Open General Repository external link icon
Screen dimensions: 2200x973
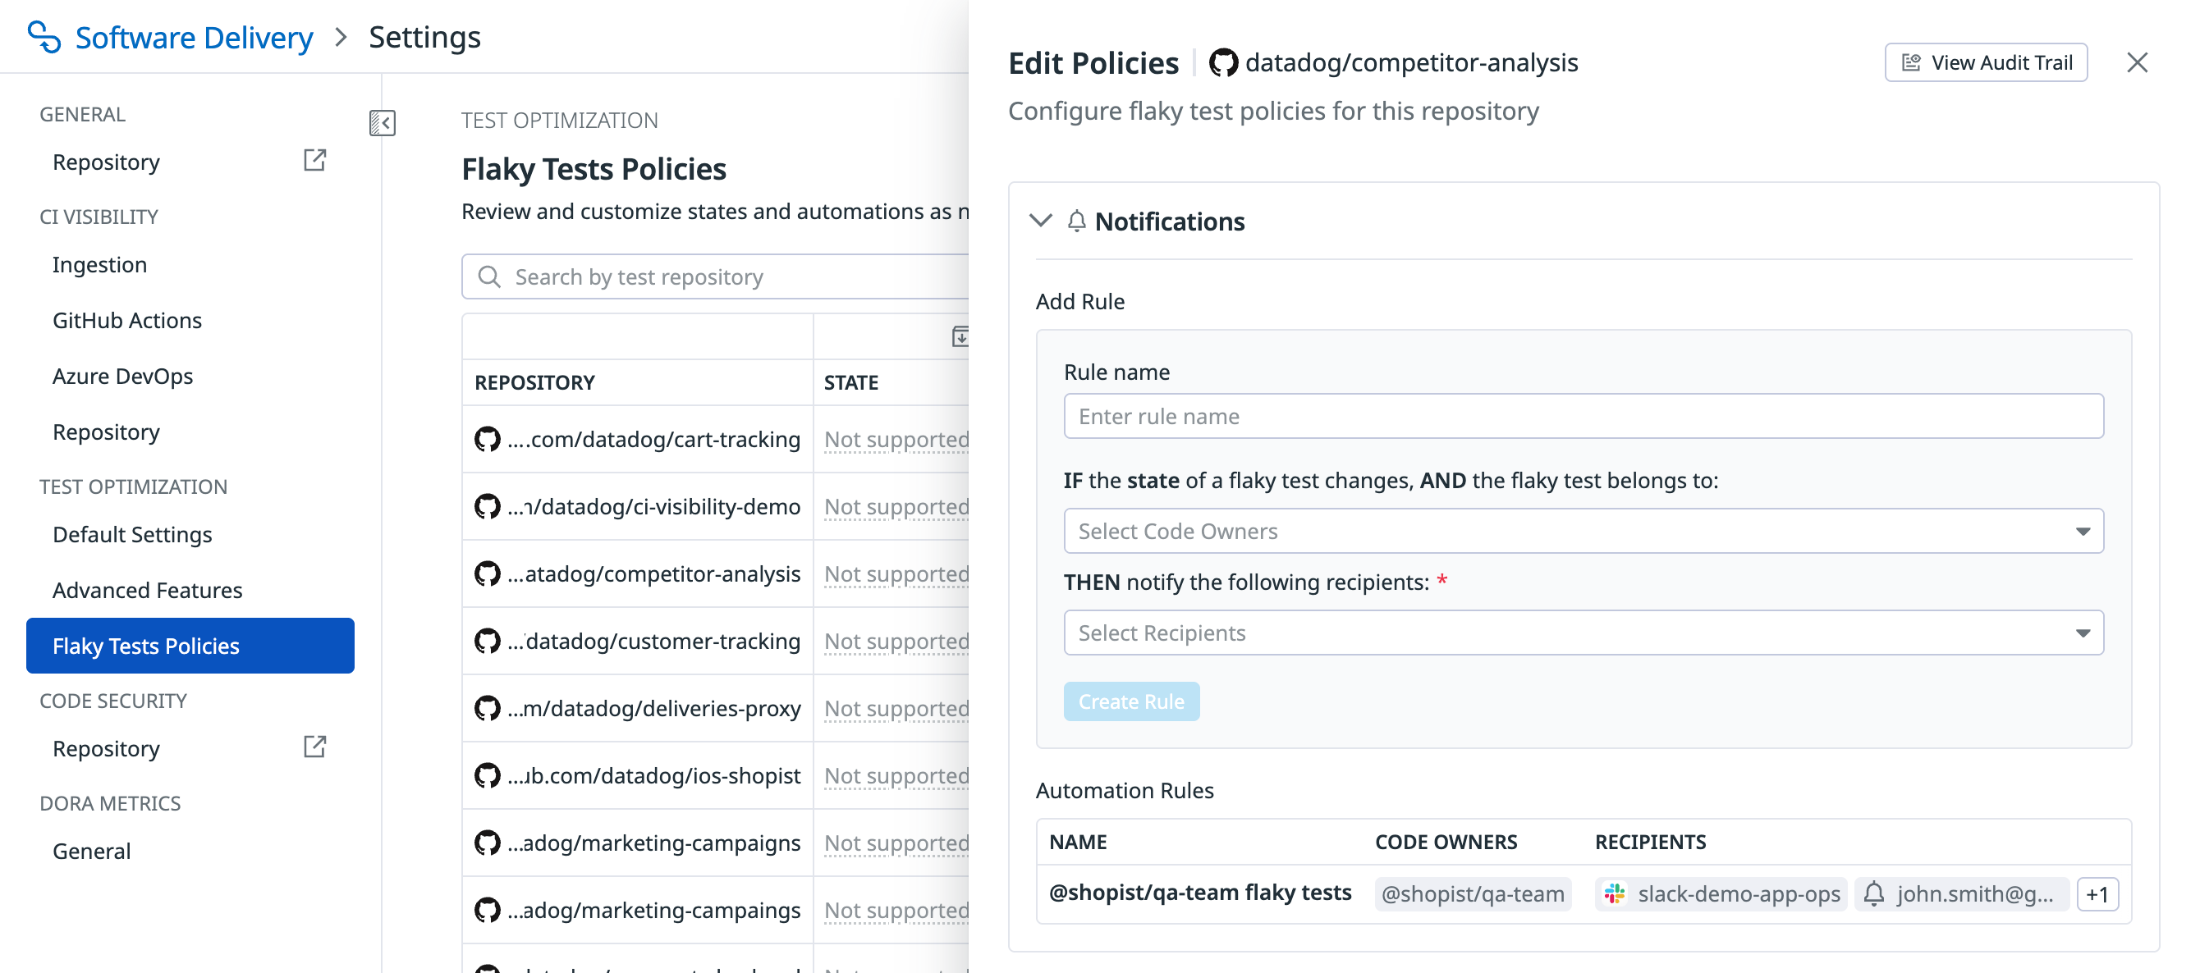[314, 161]
